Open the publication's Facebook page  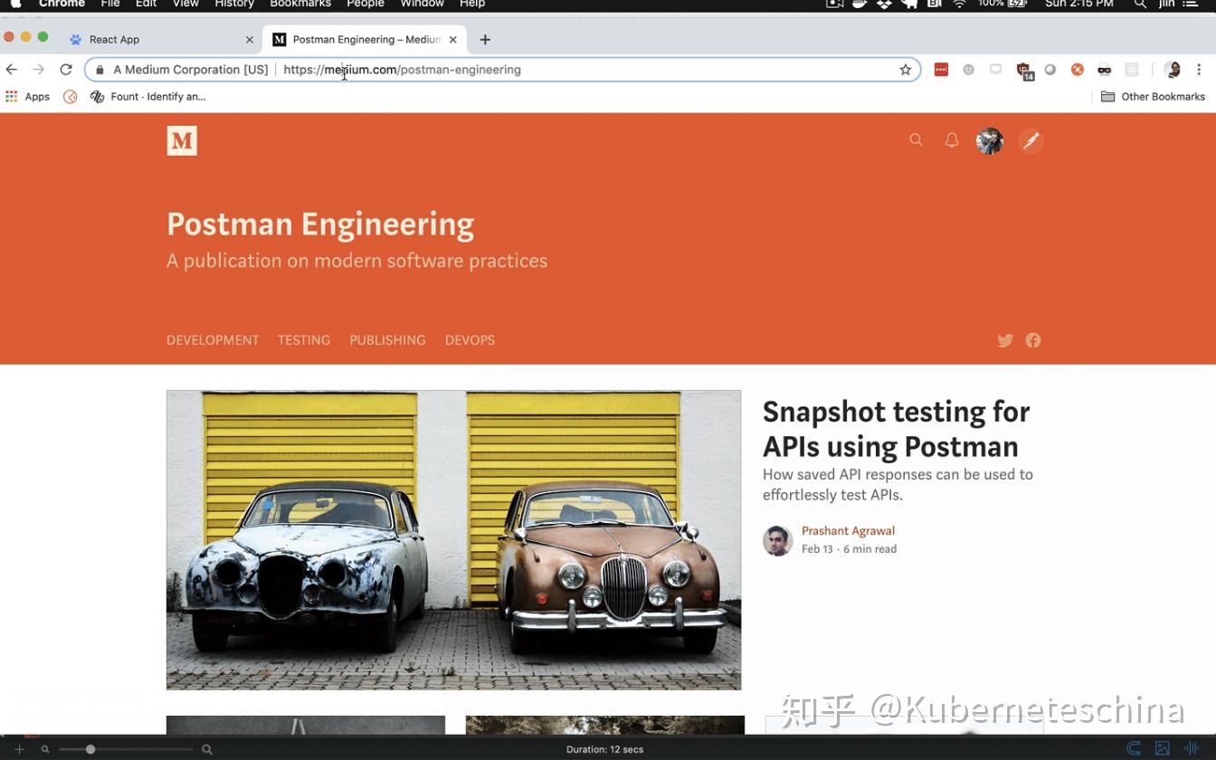[x=1033, y=340]
